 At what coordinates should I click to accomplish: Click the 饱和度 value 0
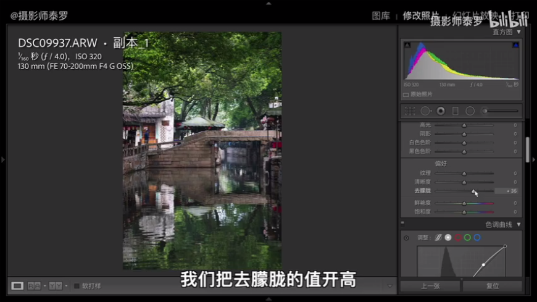tap(515, 212)
